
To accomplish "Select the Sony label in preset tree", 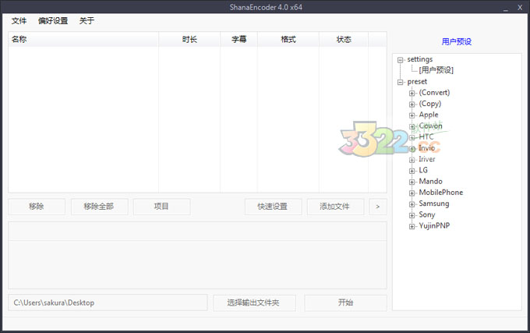I will click(427, 215).
